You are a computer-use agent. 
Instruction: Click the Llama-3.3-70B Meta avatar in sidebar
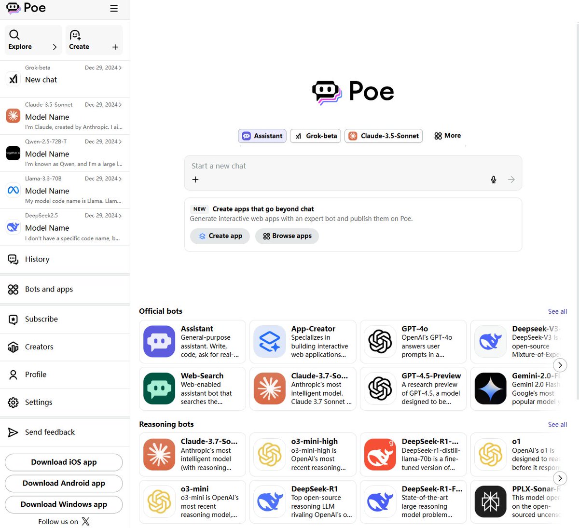[13, 190]
